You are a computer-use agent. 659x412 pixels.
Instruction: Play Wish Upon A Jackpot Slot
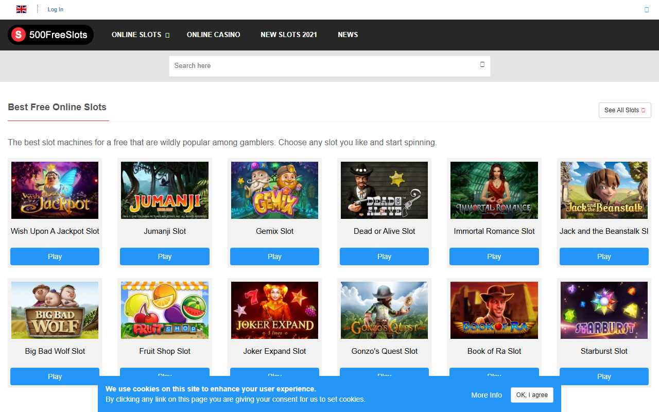(x=55, y=256)
